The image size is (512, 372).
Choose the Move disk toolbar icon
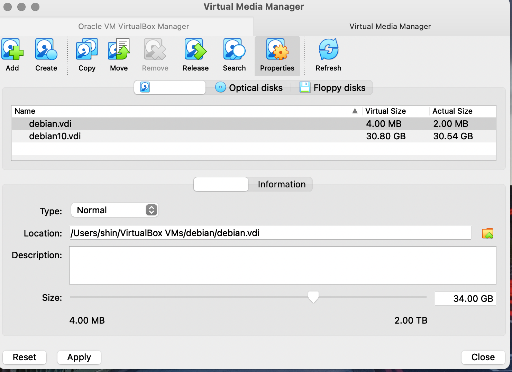(119, 49)
